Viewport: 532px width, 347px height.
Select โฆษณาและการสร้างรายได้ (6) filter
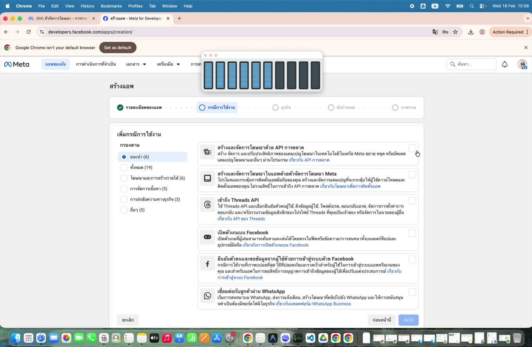(124, 178)
